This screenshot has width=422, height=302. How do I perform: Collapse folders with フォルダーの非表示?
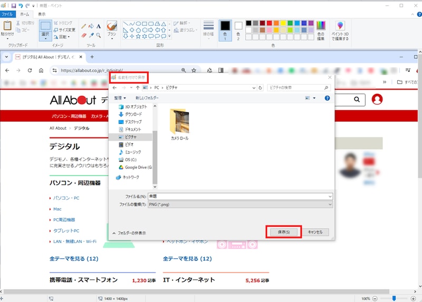point(129,233)
